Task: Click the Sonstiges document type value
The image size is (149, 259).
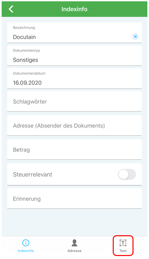Action: (25, 60)
